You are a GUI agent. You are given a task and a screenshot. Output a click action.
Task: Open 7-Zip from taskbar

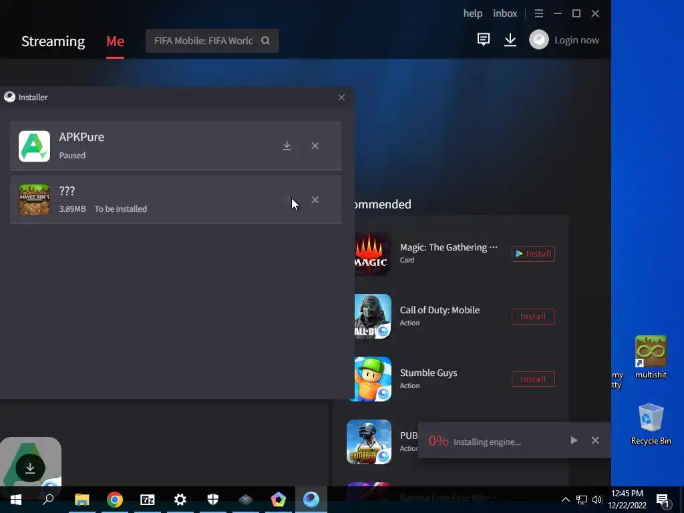click(148, 500)
